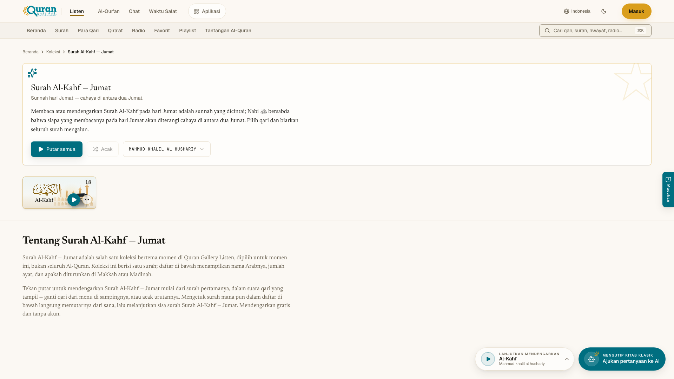The width and height of the screenshot is (674, 379).
Task: Open the Qira'at section
Action: click(x=115, y=31)
